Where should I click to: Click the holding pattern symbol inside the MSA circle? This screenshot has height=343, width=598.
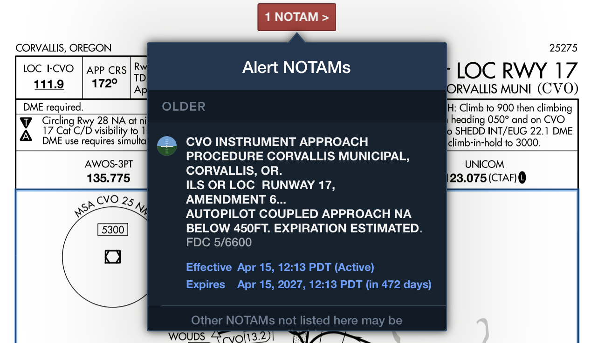point(112,257)
